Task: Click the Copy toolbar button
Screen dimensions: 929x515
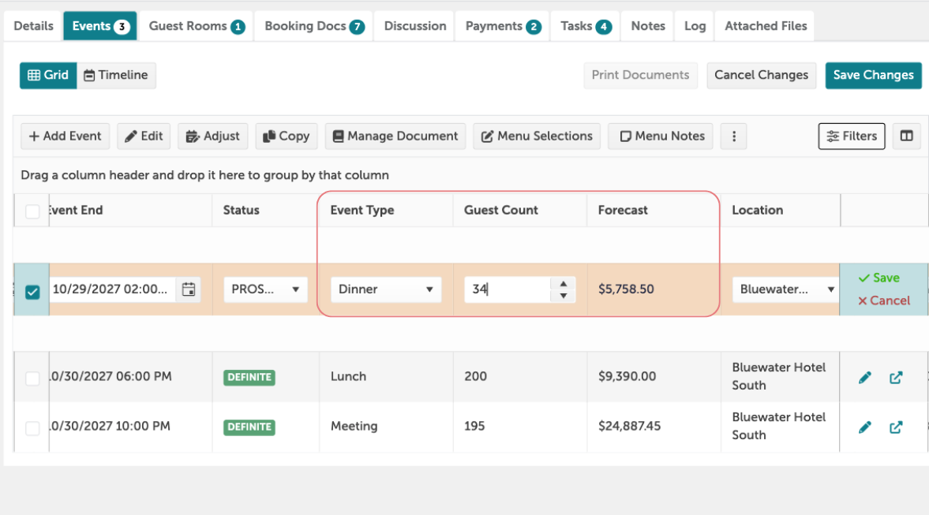Action: pos(287,136)
